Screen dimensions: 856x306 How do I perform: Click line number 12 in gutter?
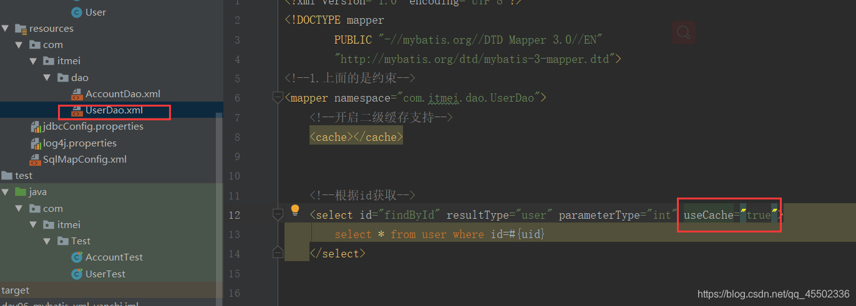(234, 215)
